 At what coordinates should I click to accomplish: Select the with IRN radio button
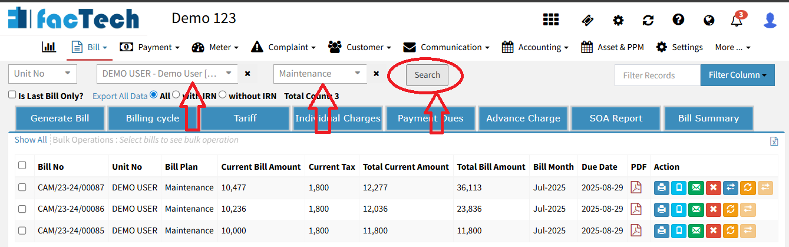(x=176, y=95)
